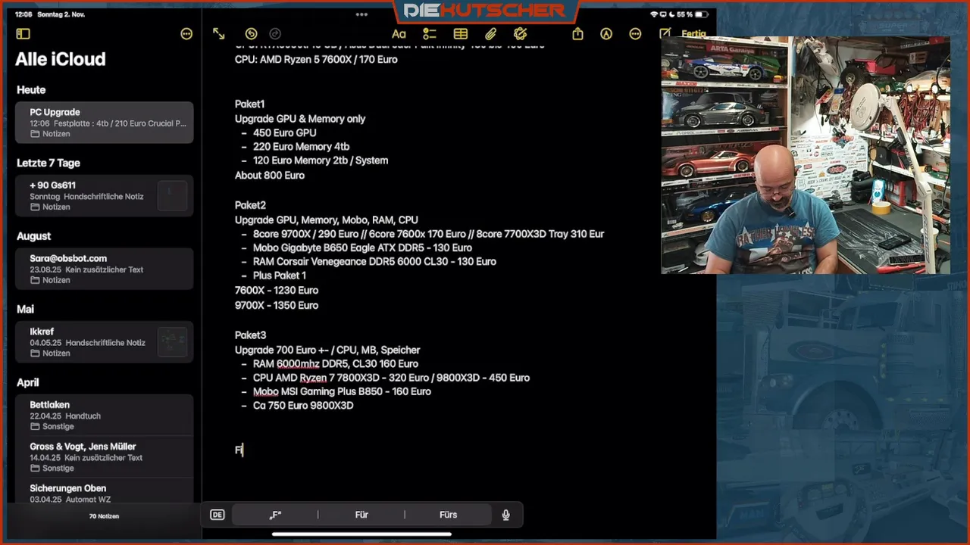Click the CPU AMD Ryzen 7 7800X3D line
This screenshot has width=970, height=545.
(x=391, y=378)
